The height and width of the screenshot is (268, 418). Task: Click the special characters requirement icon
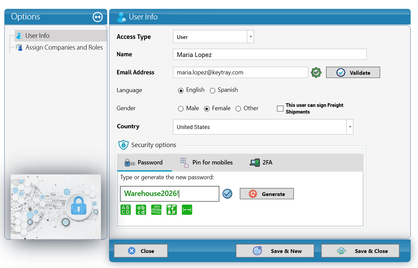click(172, 210)
